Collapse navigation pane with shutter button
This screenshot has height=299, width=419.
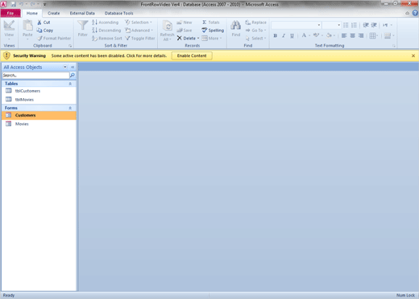[x=73, y=67]
